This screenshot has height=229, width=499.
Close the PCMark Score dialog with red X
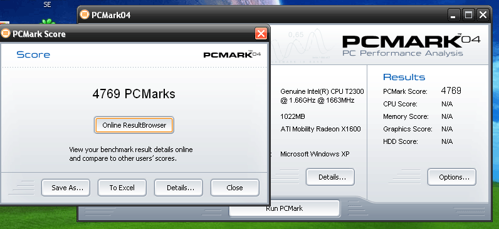(x=261, y=33)
